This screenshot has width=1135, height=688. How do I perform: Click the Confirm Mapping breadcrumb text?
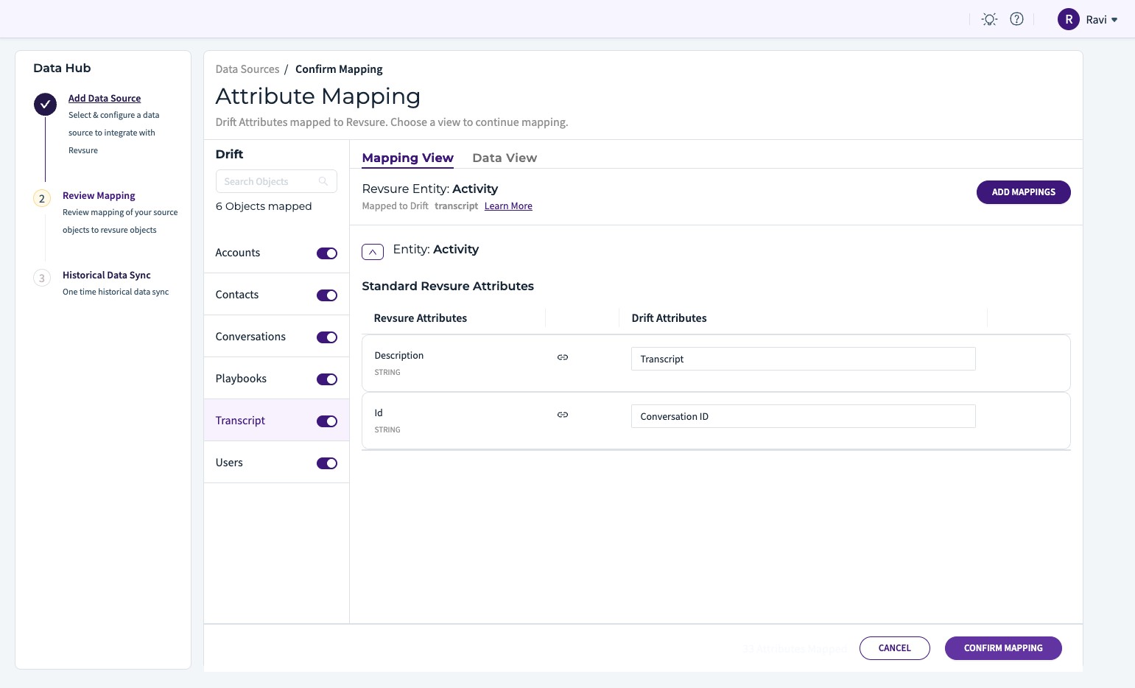[x=339, y=69]
